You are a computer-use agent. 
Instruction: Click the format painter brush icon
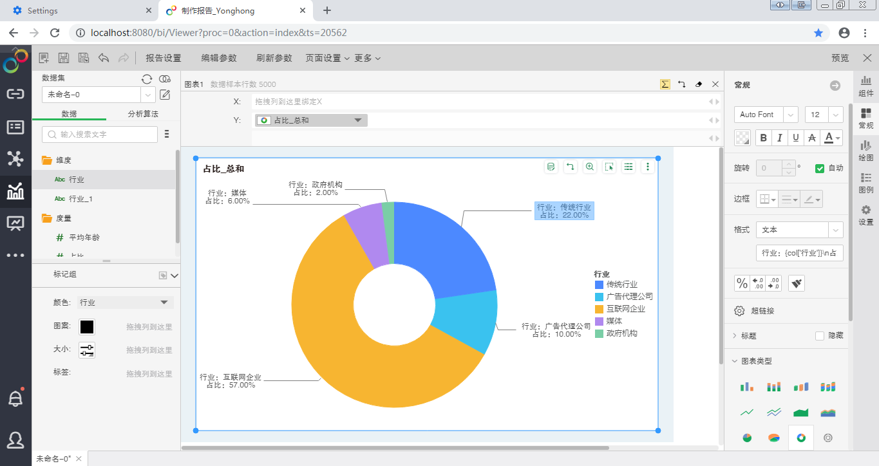pos(797,283)
